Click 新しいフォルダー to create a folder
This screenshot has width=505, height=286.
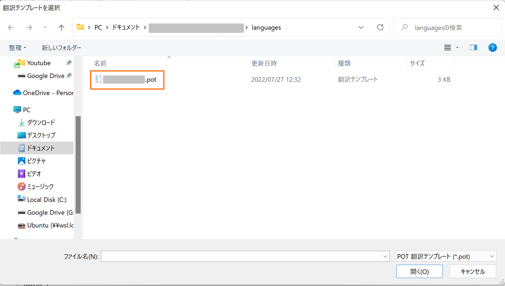pos(62,48)
